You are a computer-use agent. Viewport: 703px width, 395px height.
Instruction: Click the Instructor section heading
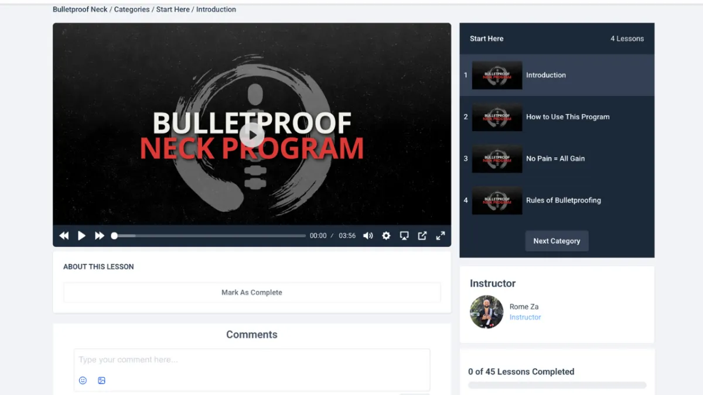point(493,283)
